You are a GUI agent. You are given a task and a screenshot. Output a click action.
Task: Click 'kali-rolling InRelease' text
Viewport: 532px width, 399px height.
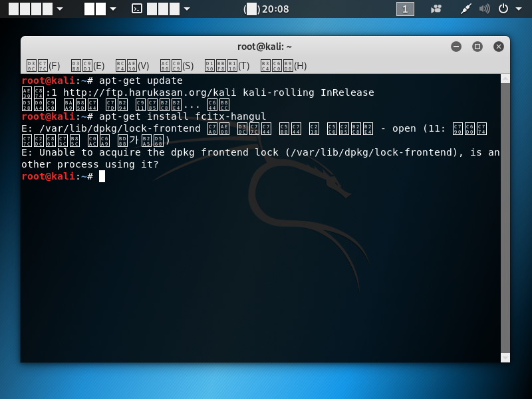[309, 92]
